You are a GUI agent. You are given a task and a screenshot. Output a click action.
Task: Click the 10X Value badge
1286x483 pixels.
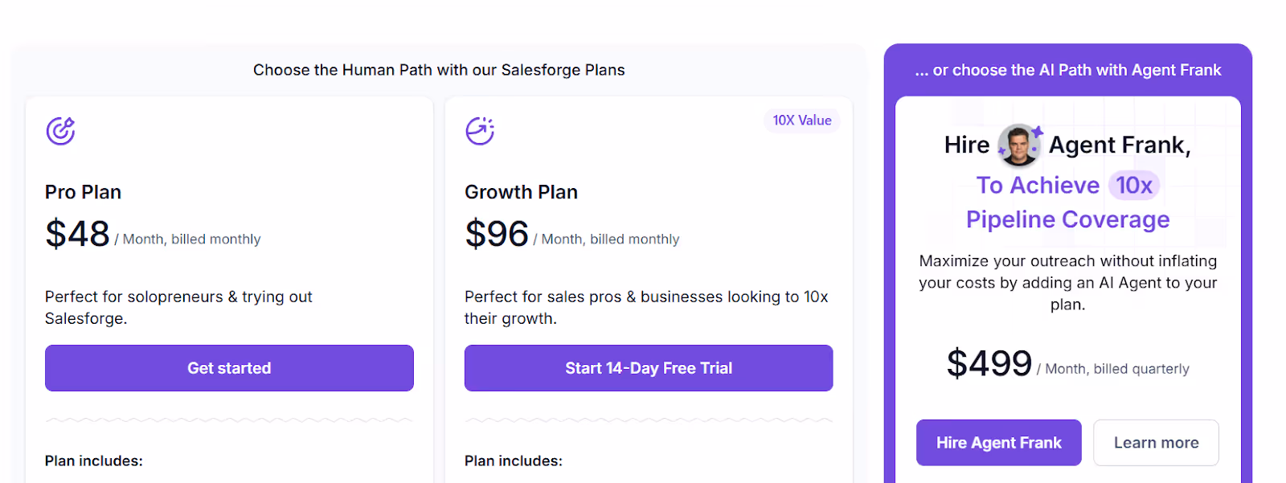point(801,121)
